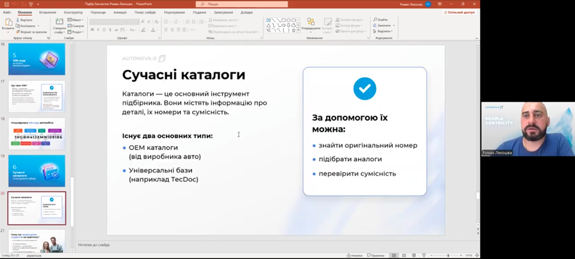Select the Формат за зразком painter
The width and height of the screenshot is (575, 259).
(18, 32)
